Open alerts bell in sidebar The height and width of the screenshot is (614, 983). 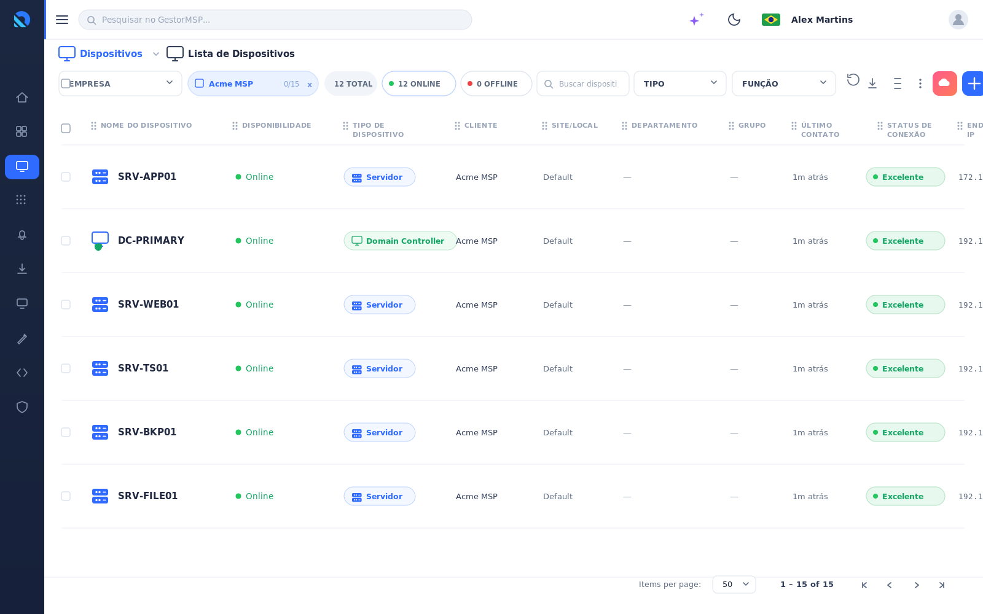(22, 235)
